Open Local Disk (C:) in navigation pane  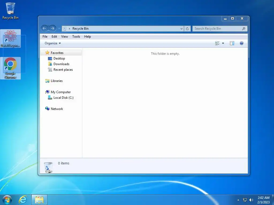(x=63, y=98)
